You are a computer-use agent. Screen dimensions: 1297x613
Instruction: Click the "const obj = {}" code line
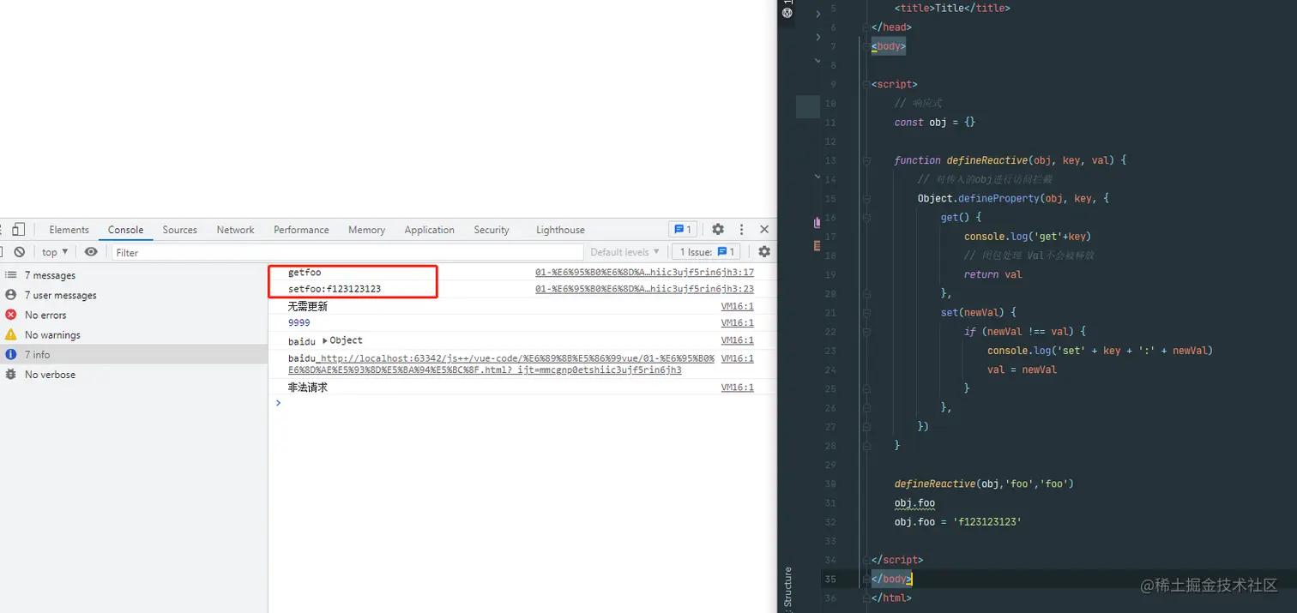point(935,123)
